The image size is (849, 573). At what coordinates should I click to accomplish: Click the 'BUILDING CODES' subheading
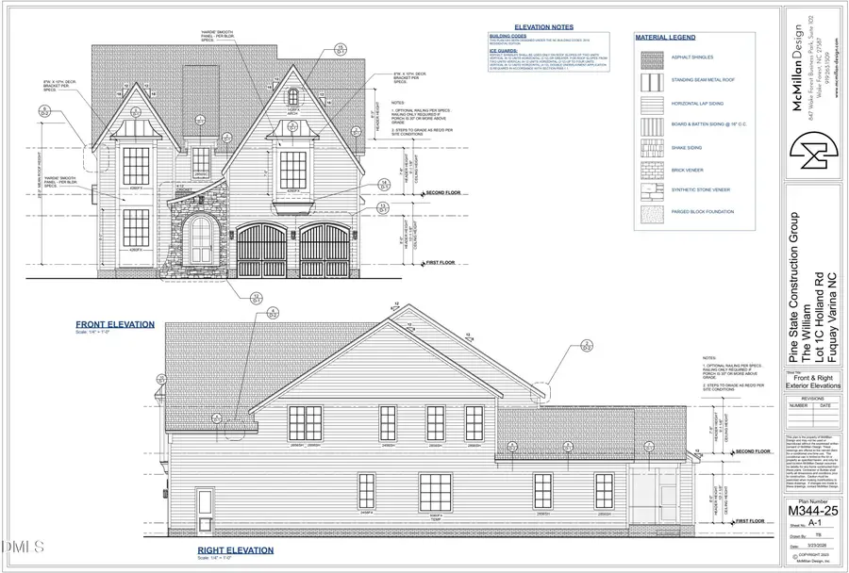click(x=508, y=36)
